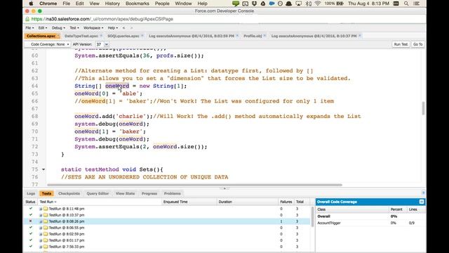Select the AccountTrigger coverage row
Viewport: 449px width, 253px height.
tap(370, 223)
